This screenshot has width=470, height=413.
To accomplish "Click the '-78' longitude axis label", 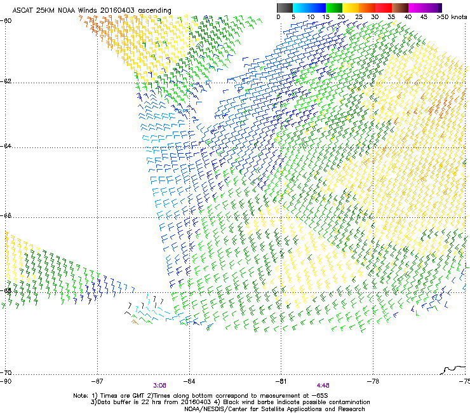I will 373,381.
